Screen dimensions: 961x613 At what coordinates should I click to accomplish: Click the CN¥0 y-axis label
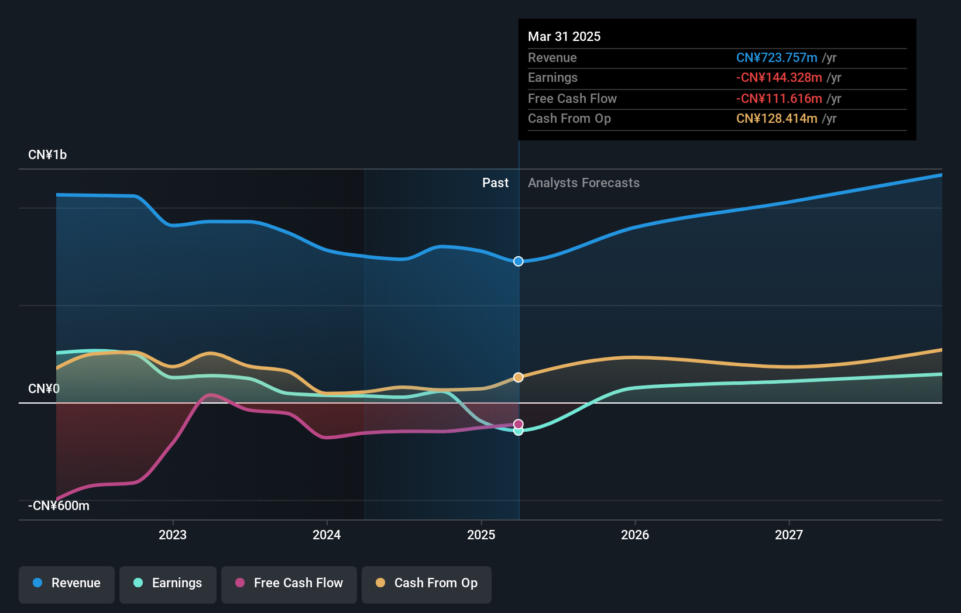tap(44, 389)
